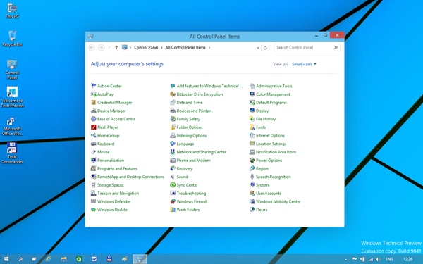
Task: Click the User Accounts icon
Action: click(x=252, y=193)
